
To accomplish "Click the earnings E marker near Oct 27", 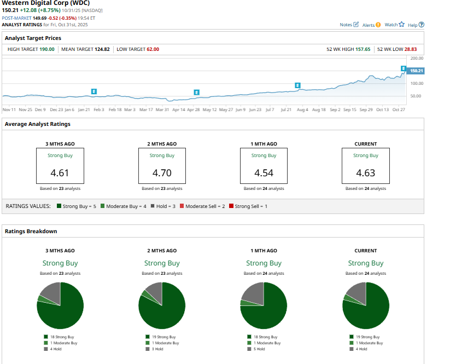I will (x=404, y=68).
